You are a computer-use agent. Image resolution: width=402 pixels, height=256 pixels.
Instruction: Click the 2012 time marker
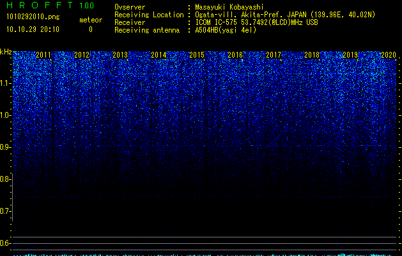(82, 54)
